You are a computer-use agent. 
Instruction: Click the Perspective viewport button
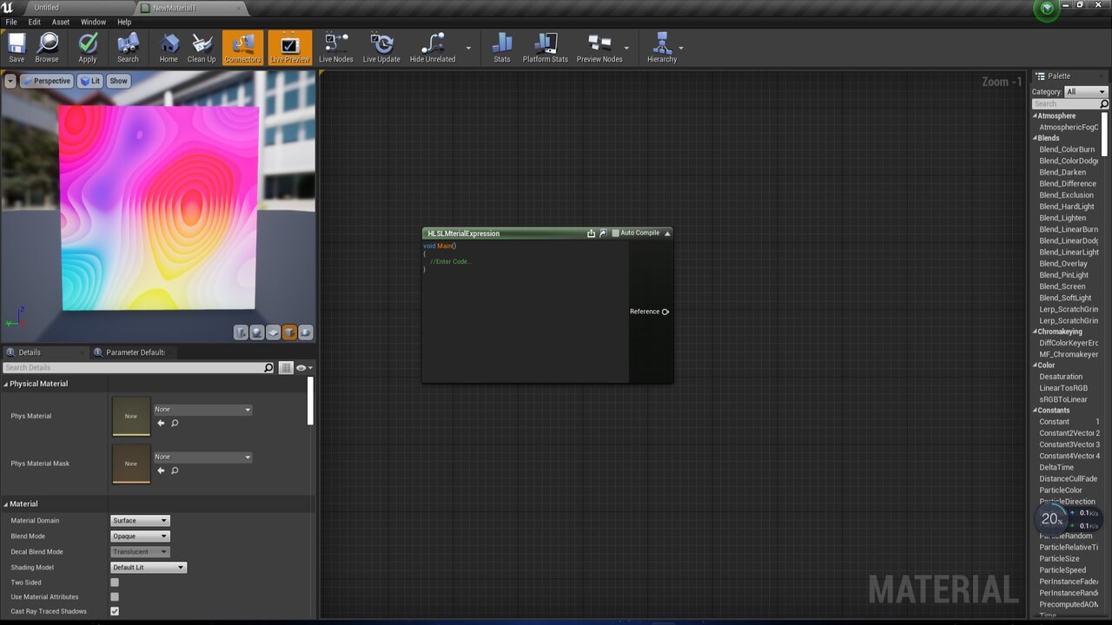pyautogui.click(x=47, y=81)
